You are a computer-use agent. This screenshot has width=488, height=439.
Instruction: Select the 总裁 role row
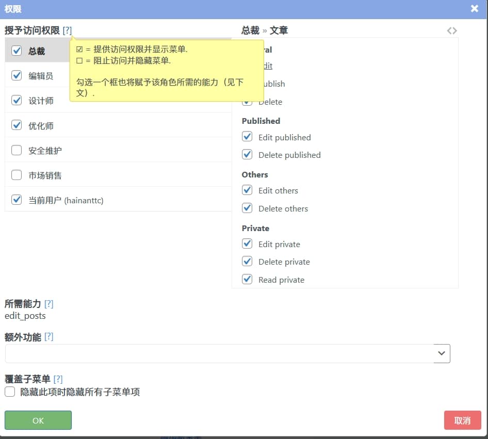click(x=36, y=51)
